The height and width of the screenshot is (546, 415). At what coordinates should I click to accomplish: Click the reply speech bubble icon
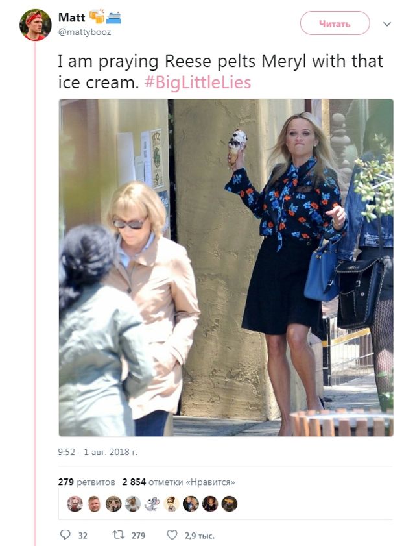(x=65, y=534)
